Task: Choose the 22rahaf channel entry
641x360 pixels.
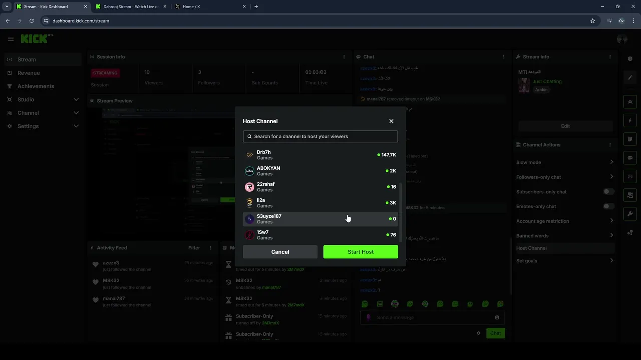Action: click(320, 187)
